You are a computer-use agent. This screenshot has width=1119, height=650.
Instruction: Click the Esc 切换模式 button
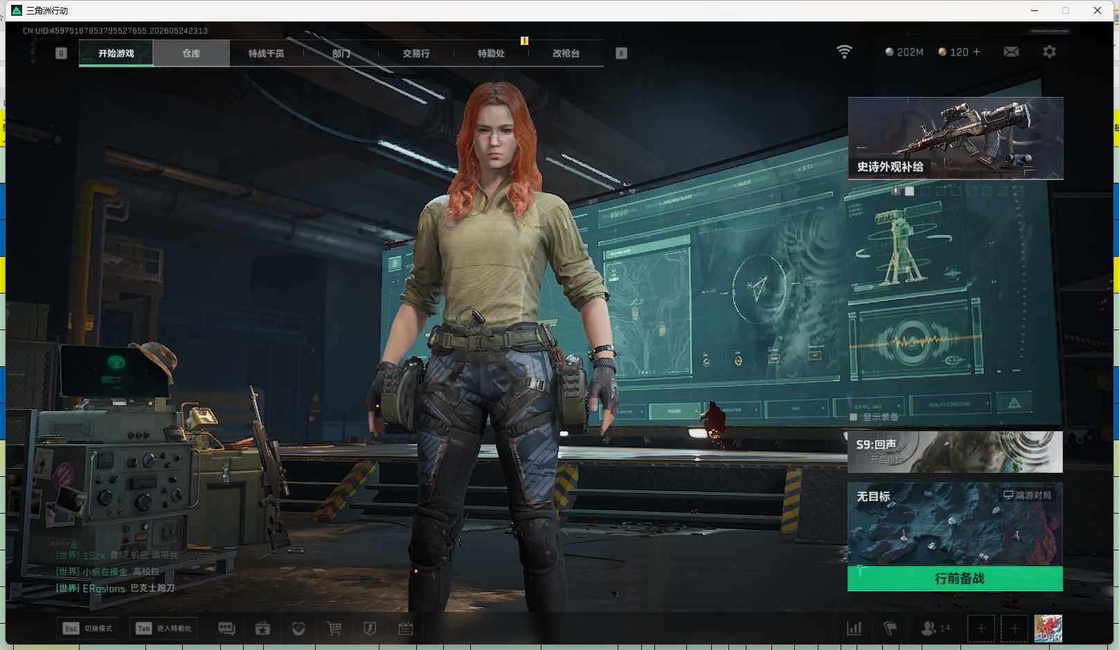pos(87,629)
